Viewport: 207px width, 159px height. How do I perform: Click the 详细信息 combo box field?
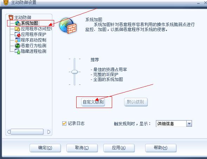[174, 124]
